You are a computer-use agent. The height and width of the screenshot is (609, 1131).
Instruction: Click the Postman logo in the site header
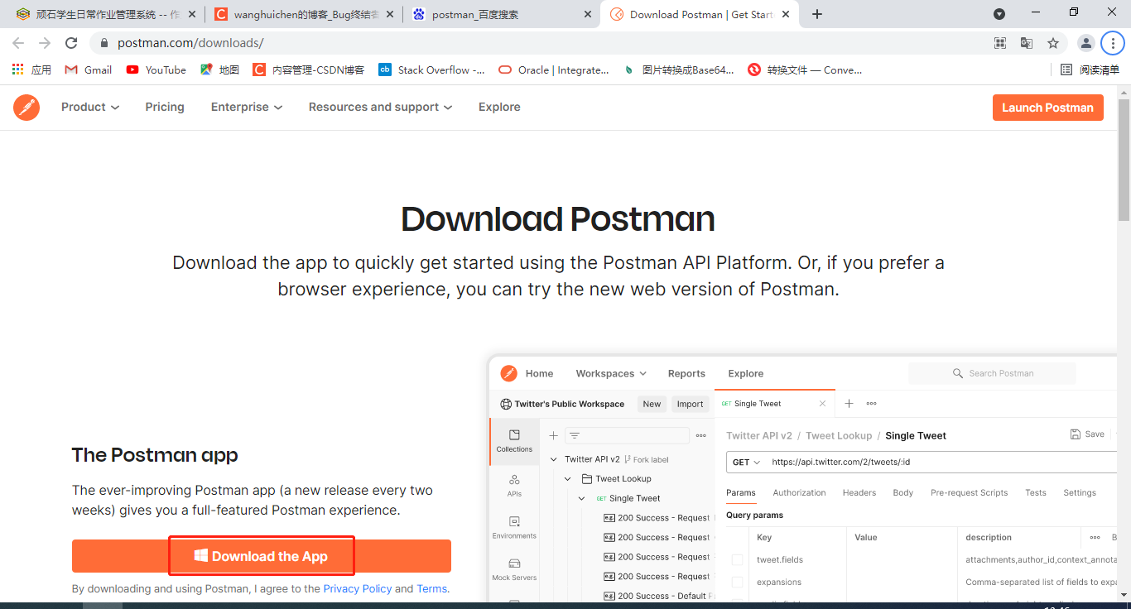coord(26,108)
